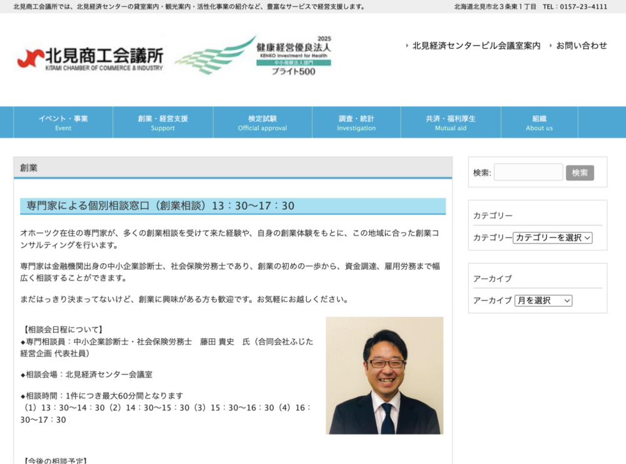Click the paragraph starting オホーツク在住の専門家が

230,239
